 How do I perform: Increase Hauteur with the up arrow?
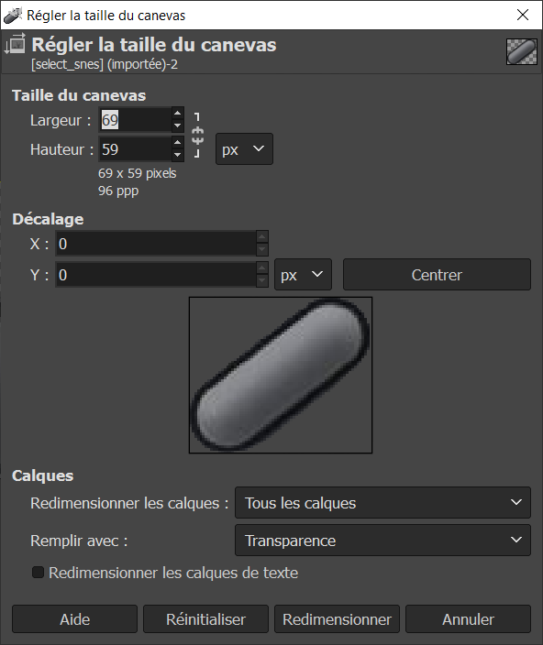[177, 143]
